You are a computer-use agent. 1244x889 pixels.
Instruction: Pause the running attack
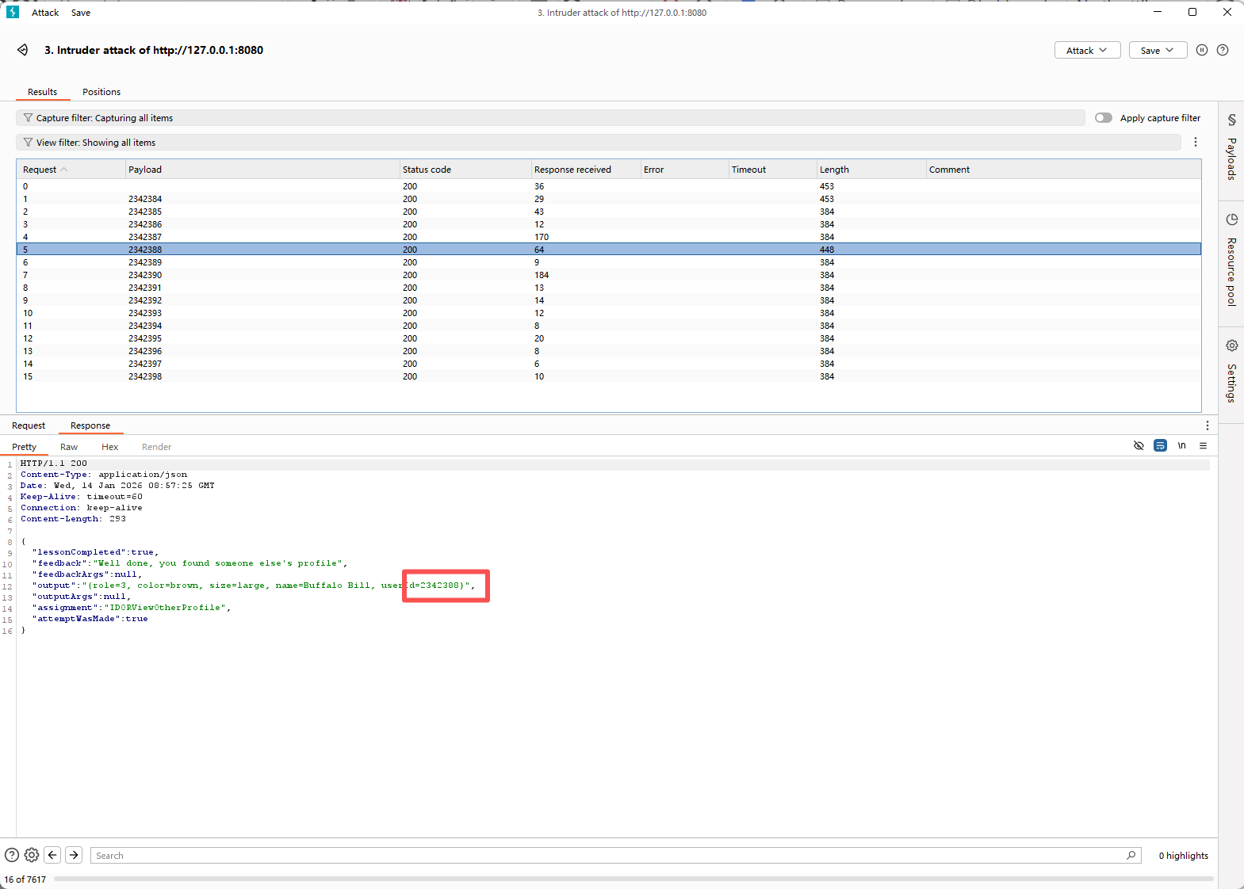1201,50
